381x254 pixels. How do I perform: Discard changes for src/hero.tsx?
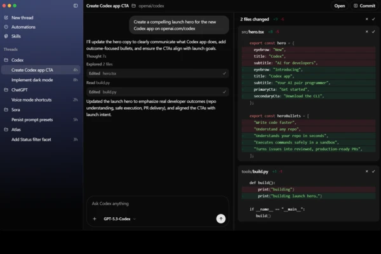pyautogui.click(x=366, y=32)
